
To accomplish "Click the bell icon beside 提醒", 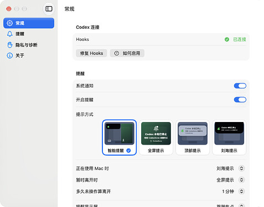I will coord(9,34).
